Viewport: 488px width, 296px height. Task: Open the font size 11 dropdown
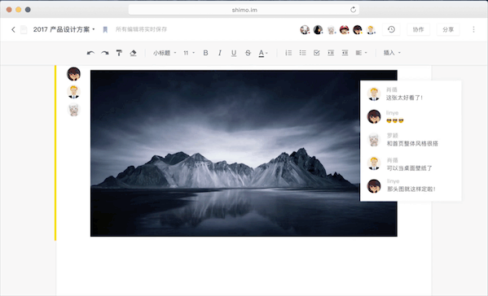point(189,53)
